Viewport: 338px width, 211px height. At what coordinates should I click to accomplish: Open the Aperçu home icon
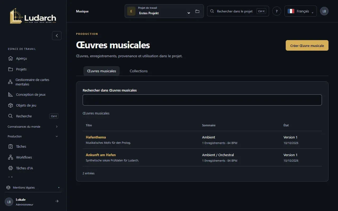click(11, 58)
